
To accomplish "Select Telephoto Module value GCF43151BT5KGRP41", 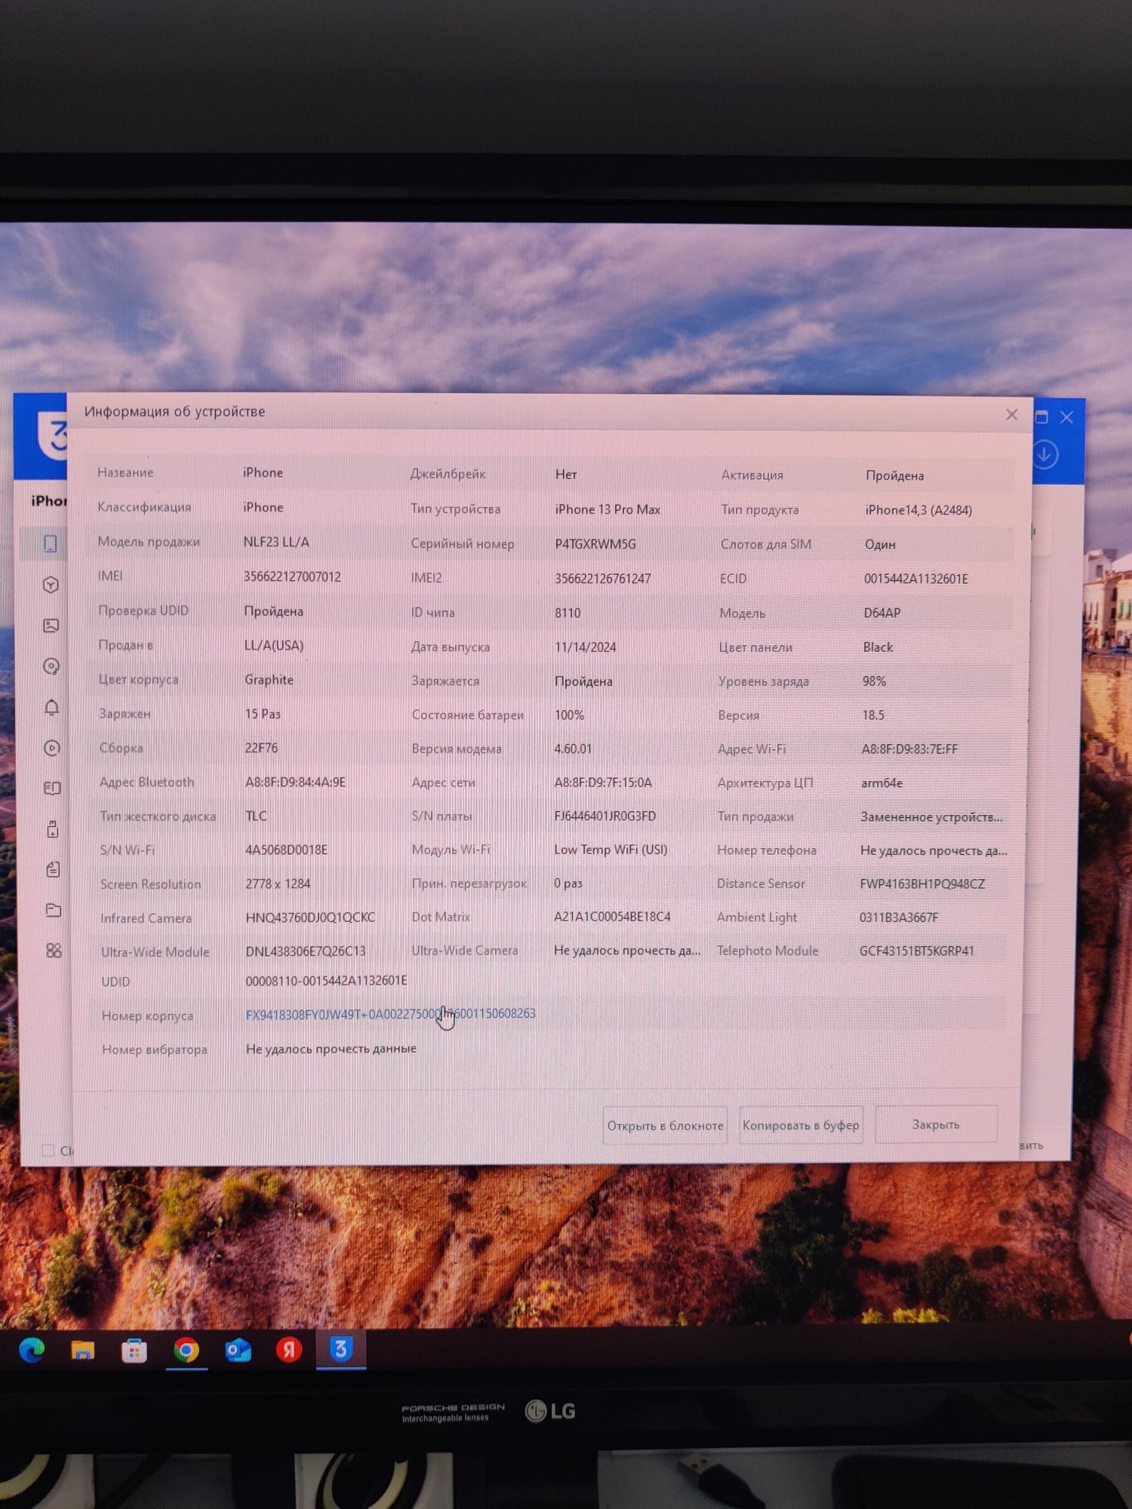I will coord(917,951).
